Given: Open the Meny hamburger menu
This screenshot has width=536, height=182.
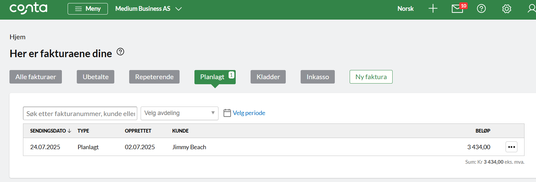Looking at the screenshot, I should tap(88, 9).
